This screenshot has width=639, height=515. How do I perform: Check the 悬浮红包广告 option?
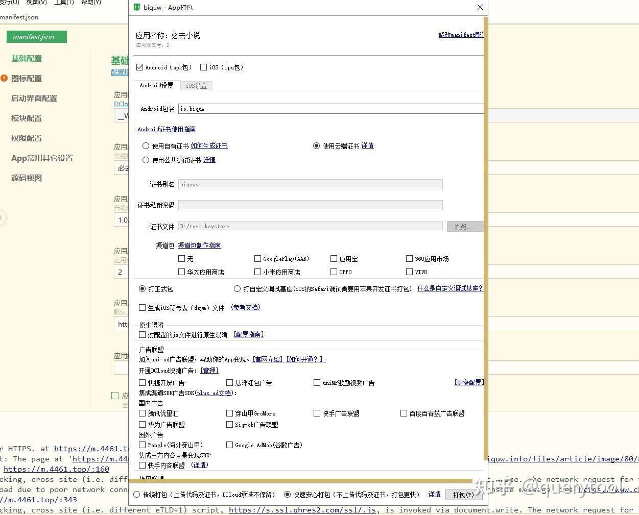click(230, 382)
